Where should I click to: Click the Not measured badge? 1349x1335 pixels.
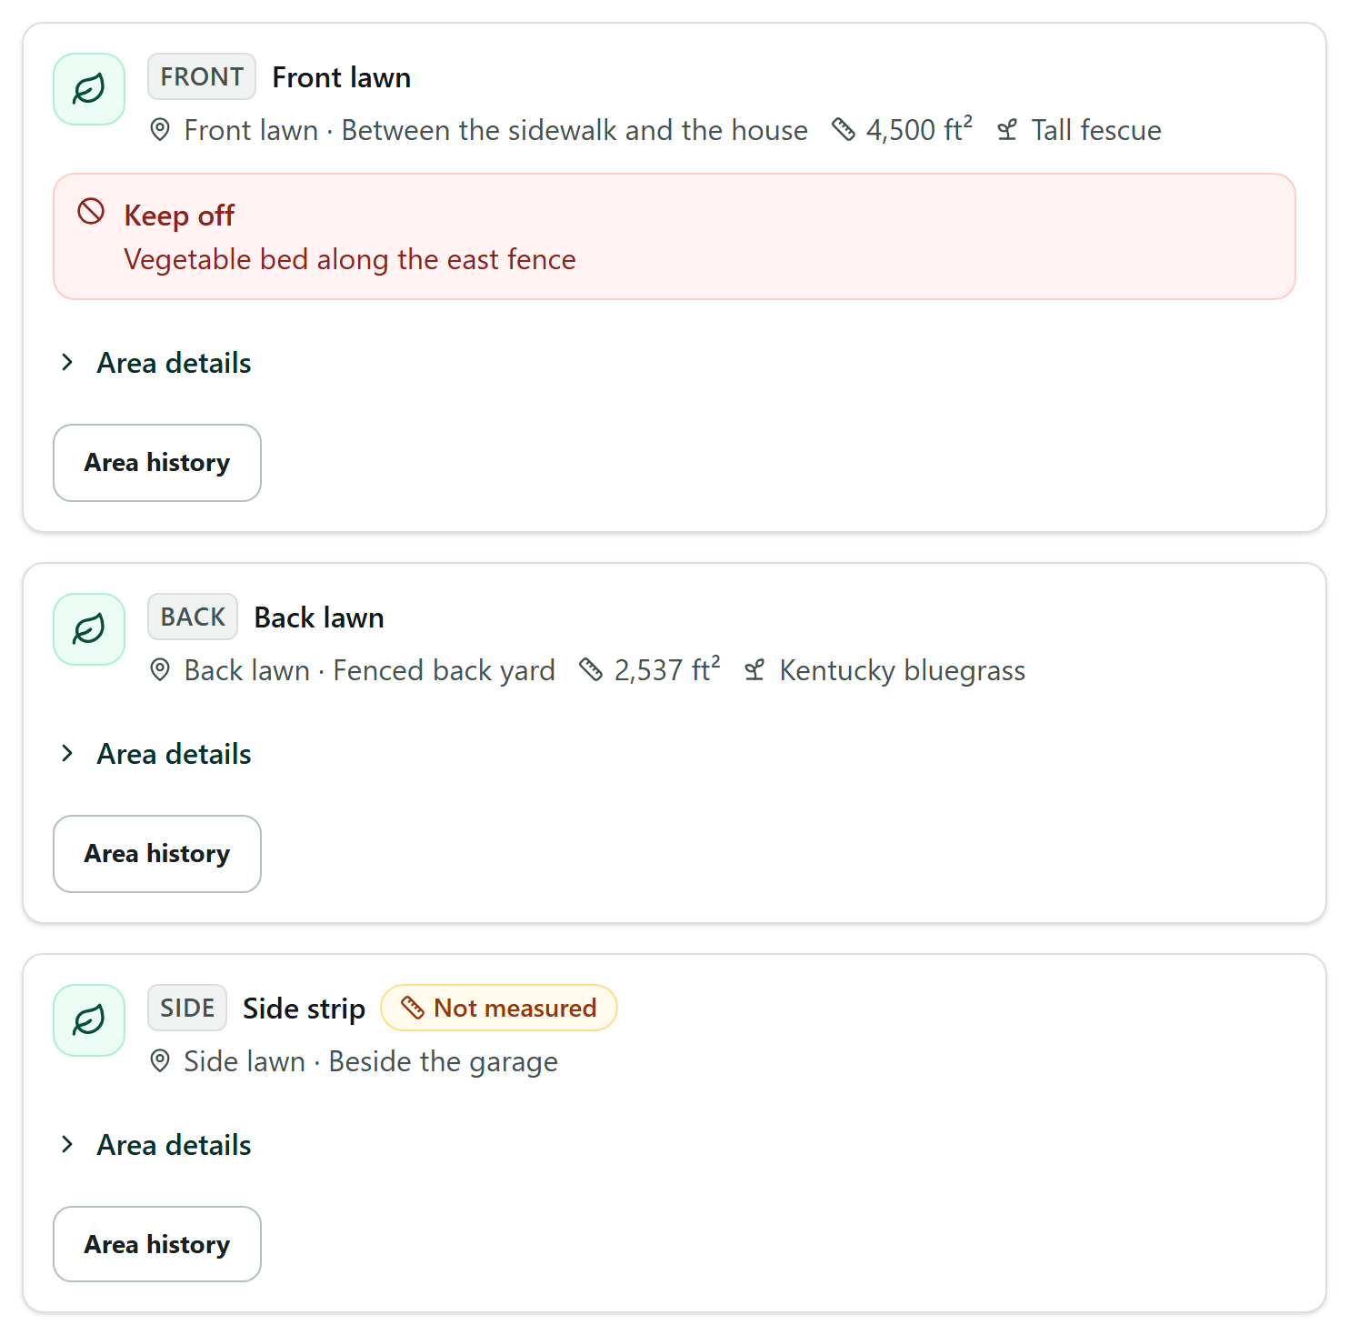(x=499, y=1008)
